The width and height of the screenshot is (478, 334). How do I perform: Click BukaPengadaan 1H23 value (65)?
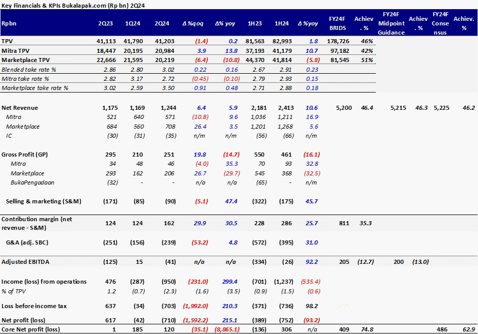pyautogui.click(x=261, y=183)
